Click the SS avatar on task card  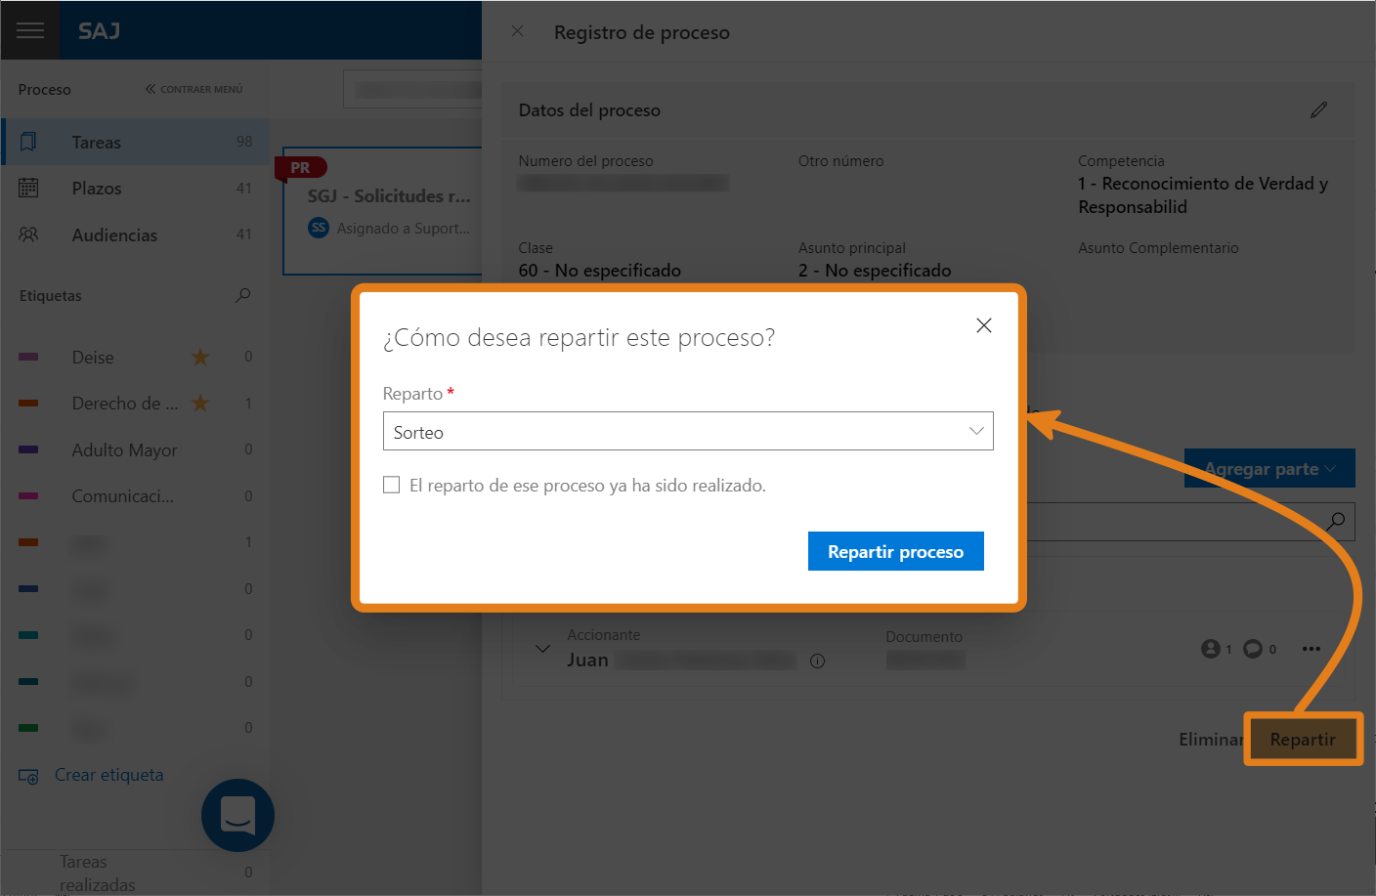click(x=319, y=228)
